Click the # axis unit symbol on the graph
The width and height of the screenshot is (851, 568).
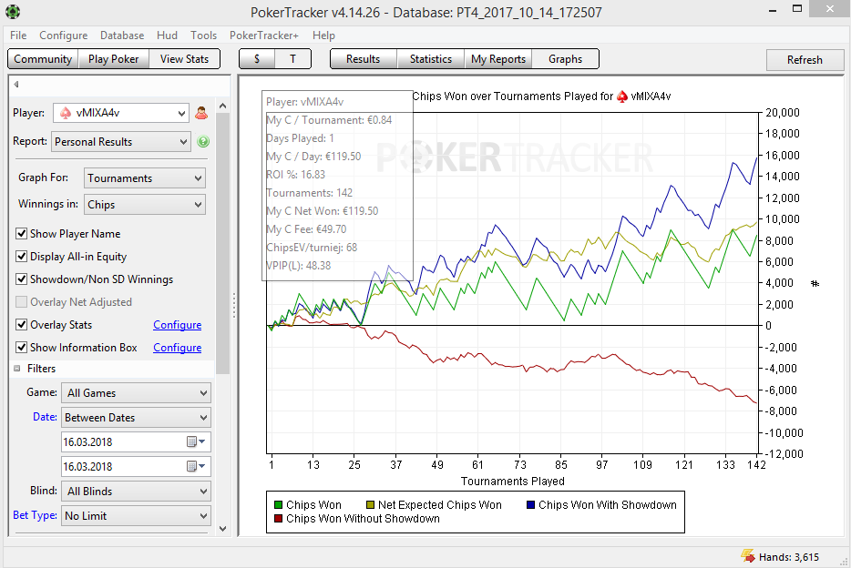click(x=815, y=283)
